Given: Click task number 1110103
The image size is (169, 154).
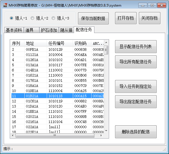Looking at the screenshot, I should pyautogui.click(x=55, y=116).
